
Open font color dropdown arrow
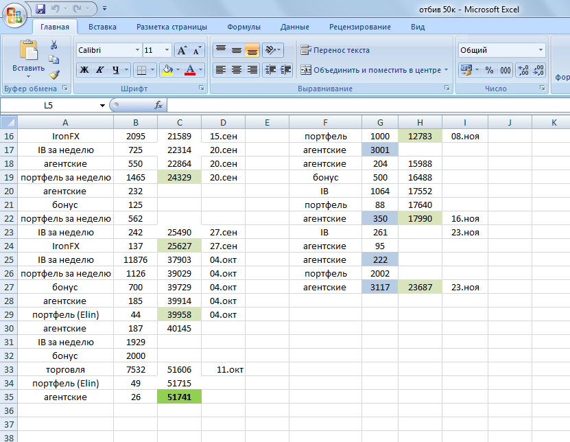[201, 70]
